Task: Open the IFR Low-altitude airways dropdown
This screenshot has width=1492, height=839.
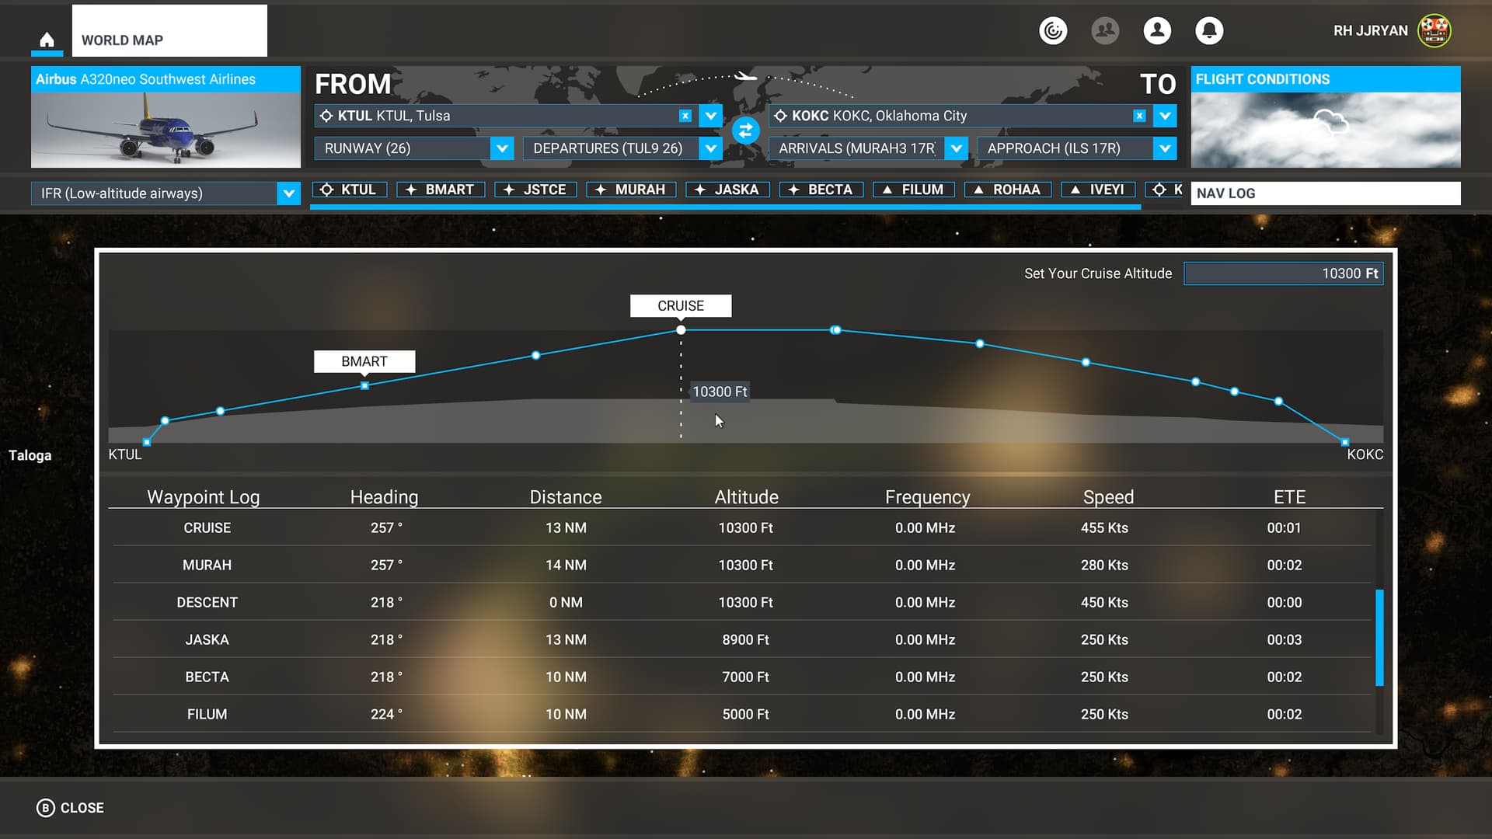Action: 288,193
